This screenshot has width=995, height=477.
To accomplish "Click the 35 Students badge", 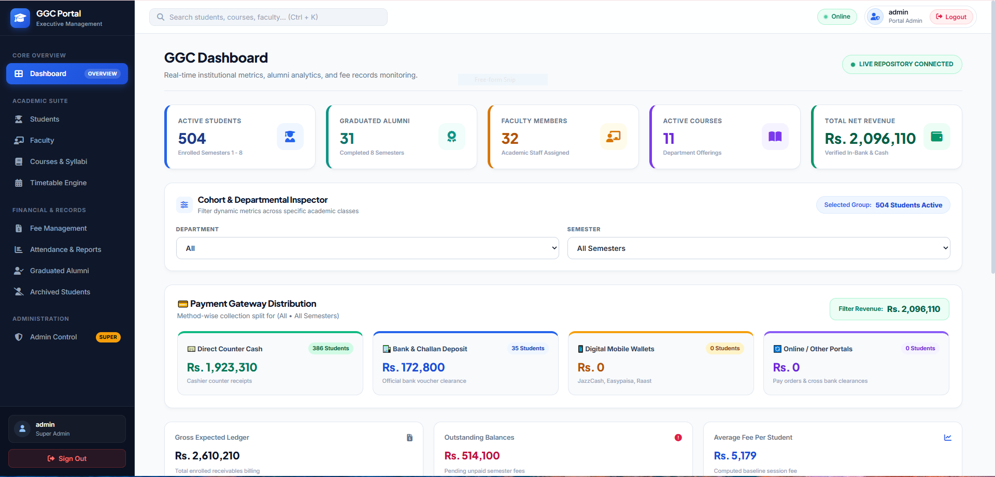I will click(528, 348).
